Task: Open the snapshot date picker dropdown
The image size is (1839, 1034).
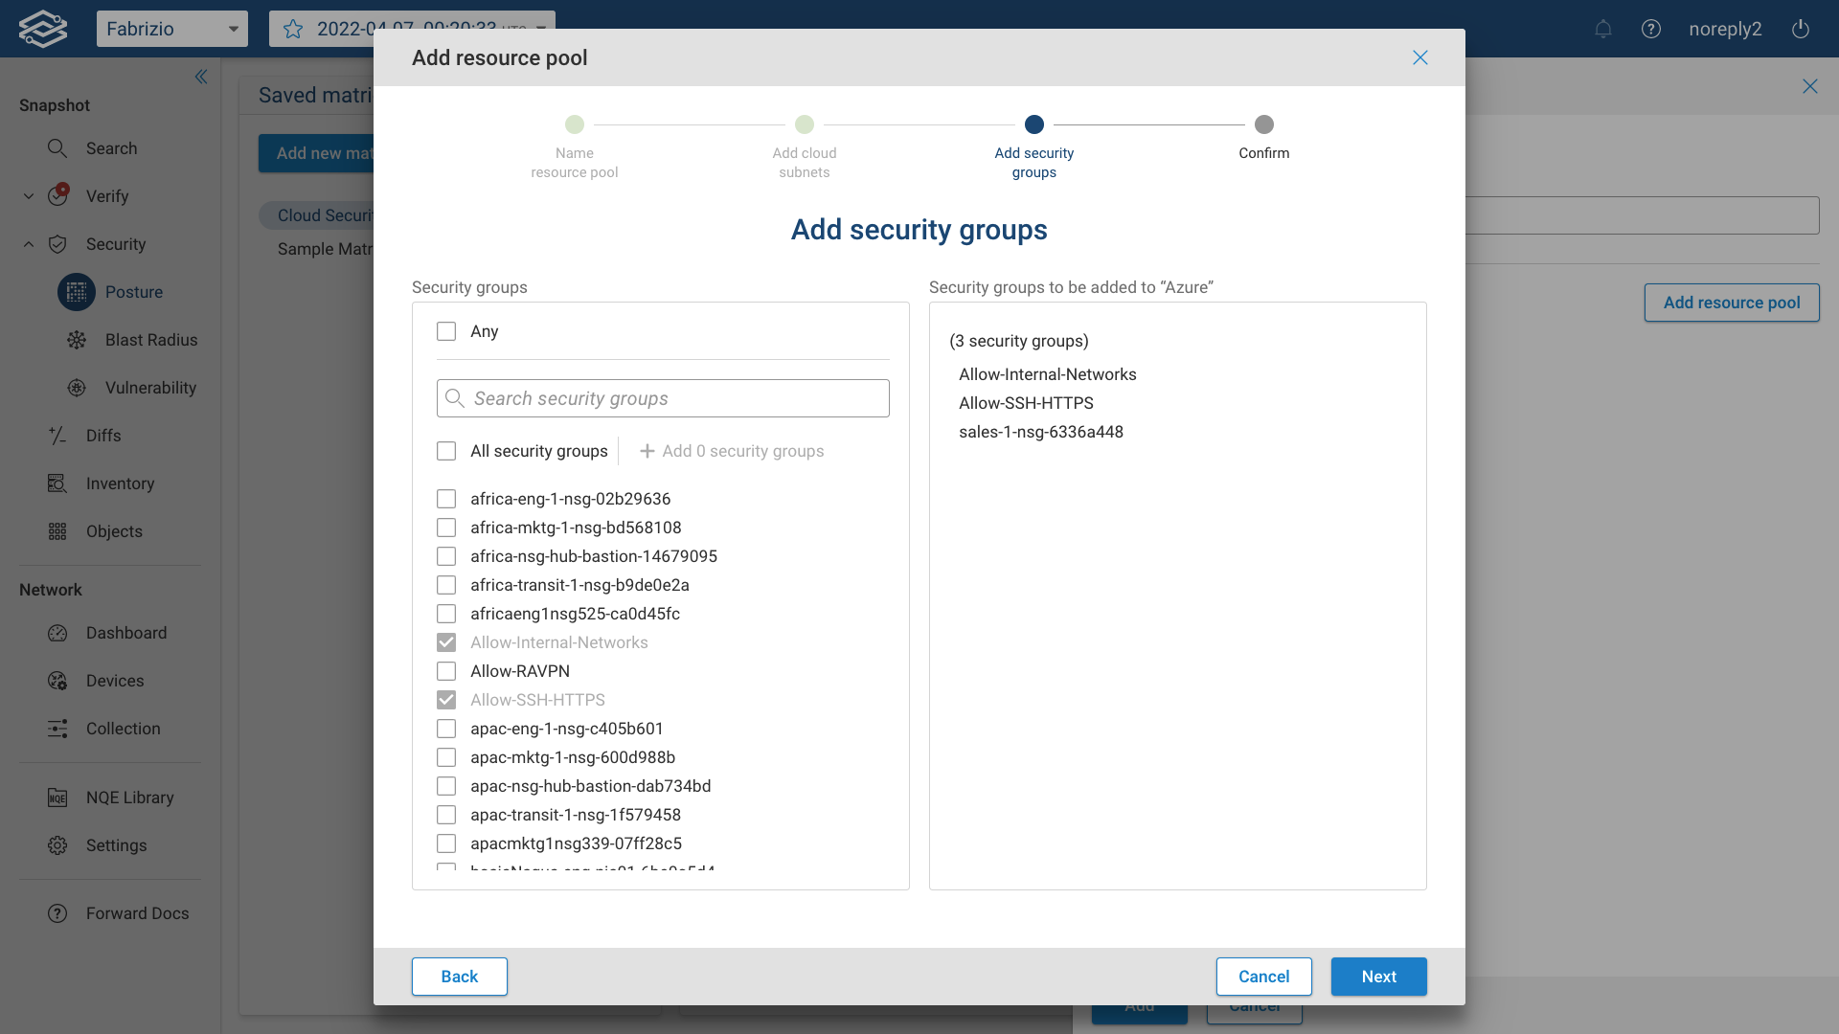Action: tap(542, 29)
